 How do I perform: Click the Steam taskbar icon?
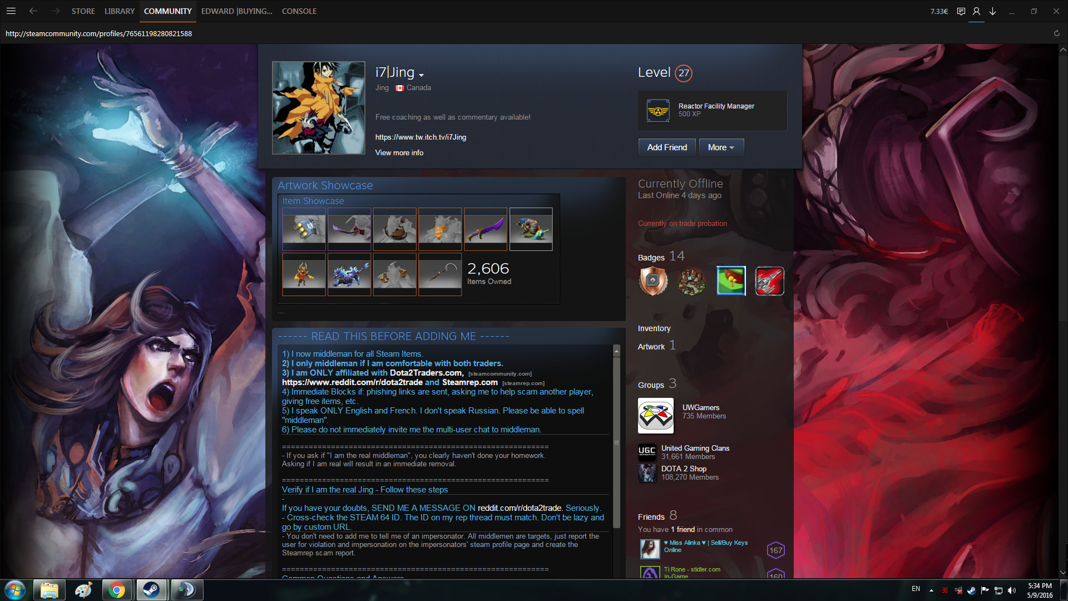click(151, 589)
